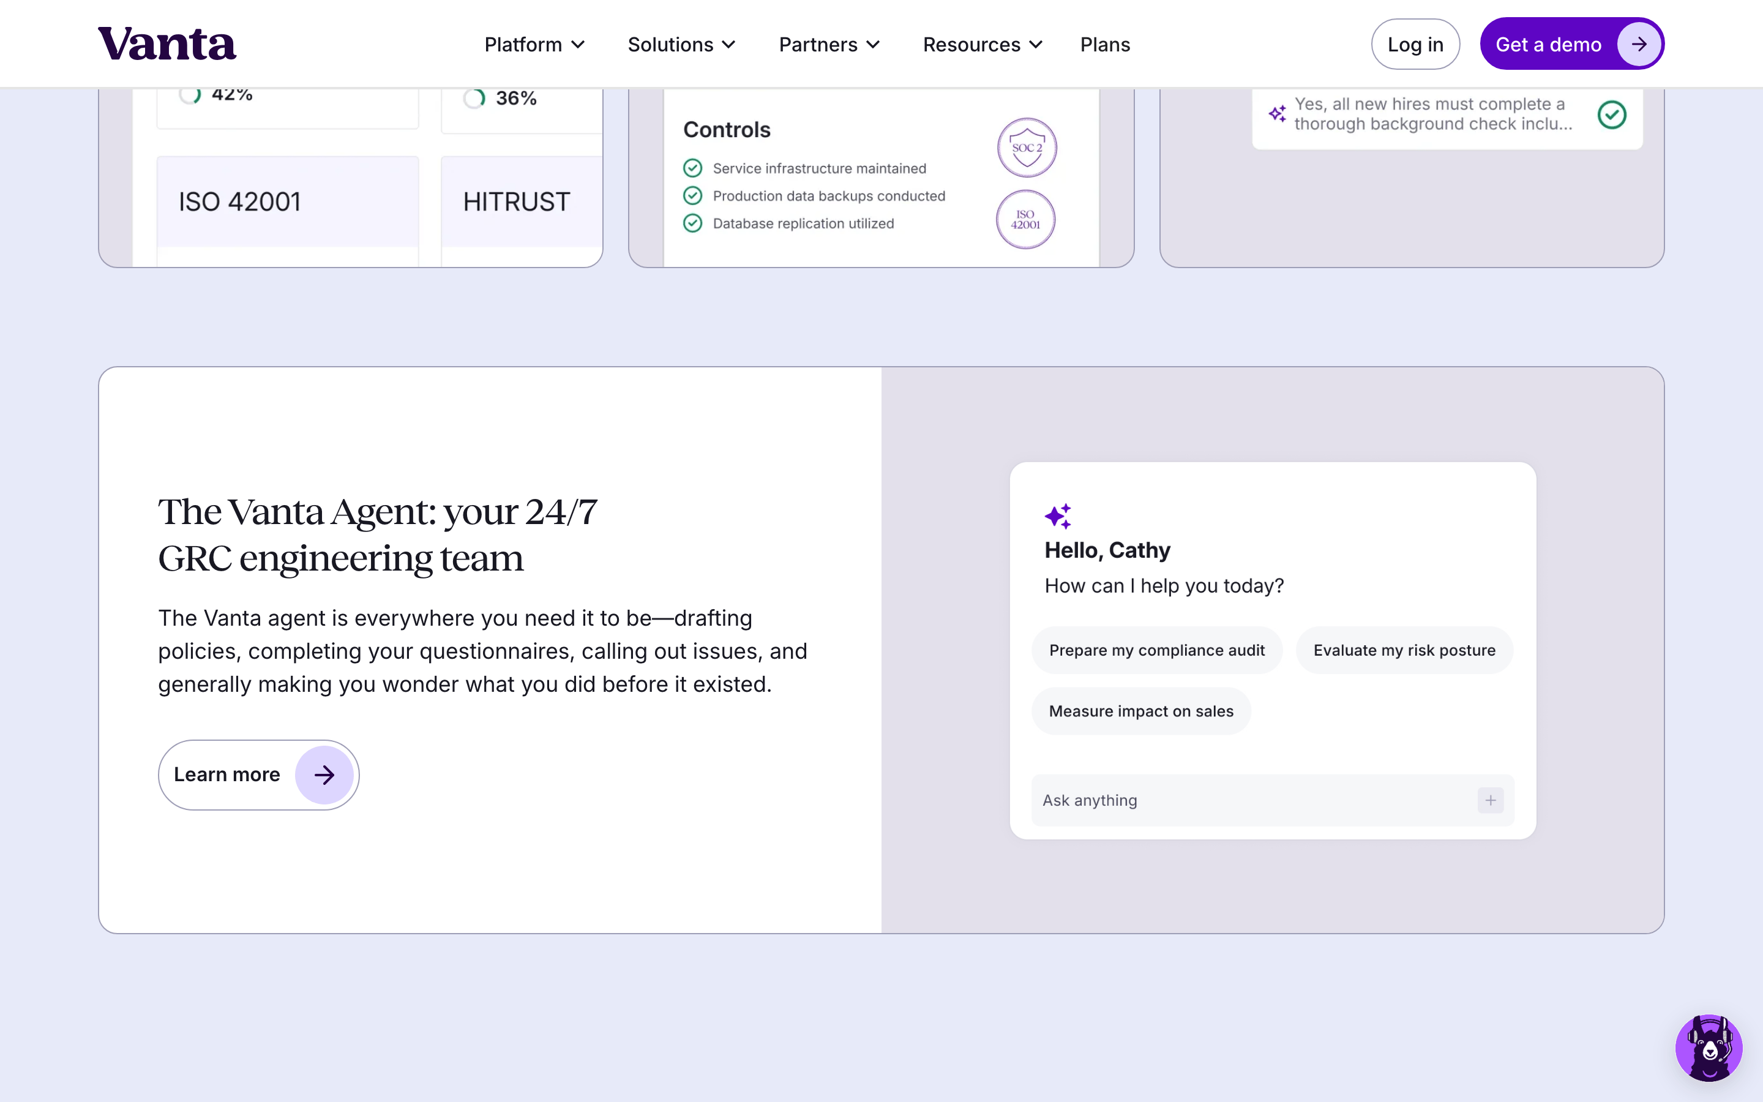Click the check icon beside Service infrastructure maintained
This screenshot has height=1102, width=1763.
692,168
